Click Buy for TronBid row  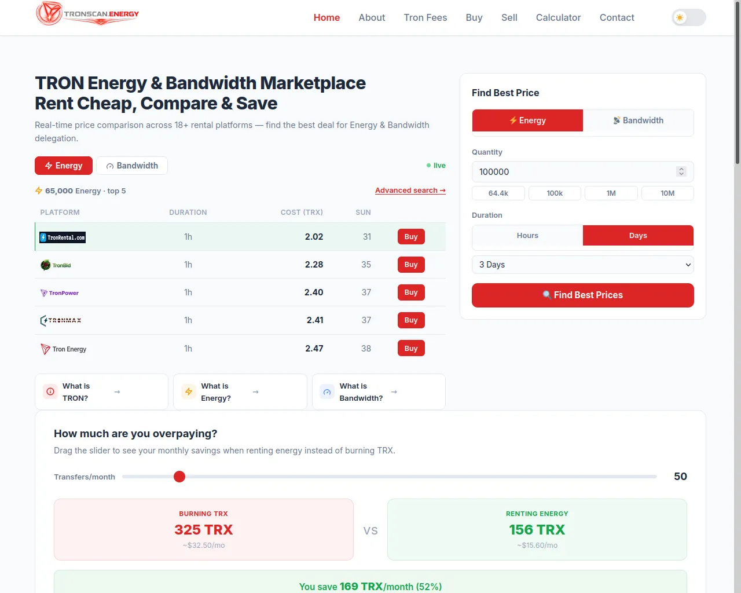point(411,265)
